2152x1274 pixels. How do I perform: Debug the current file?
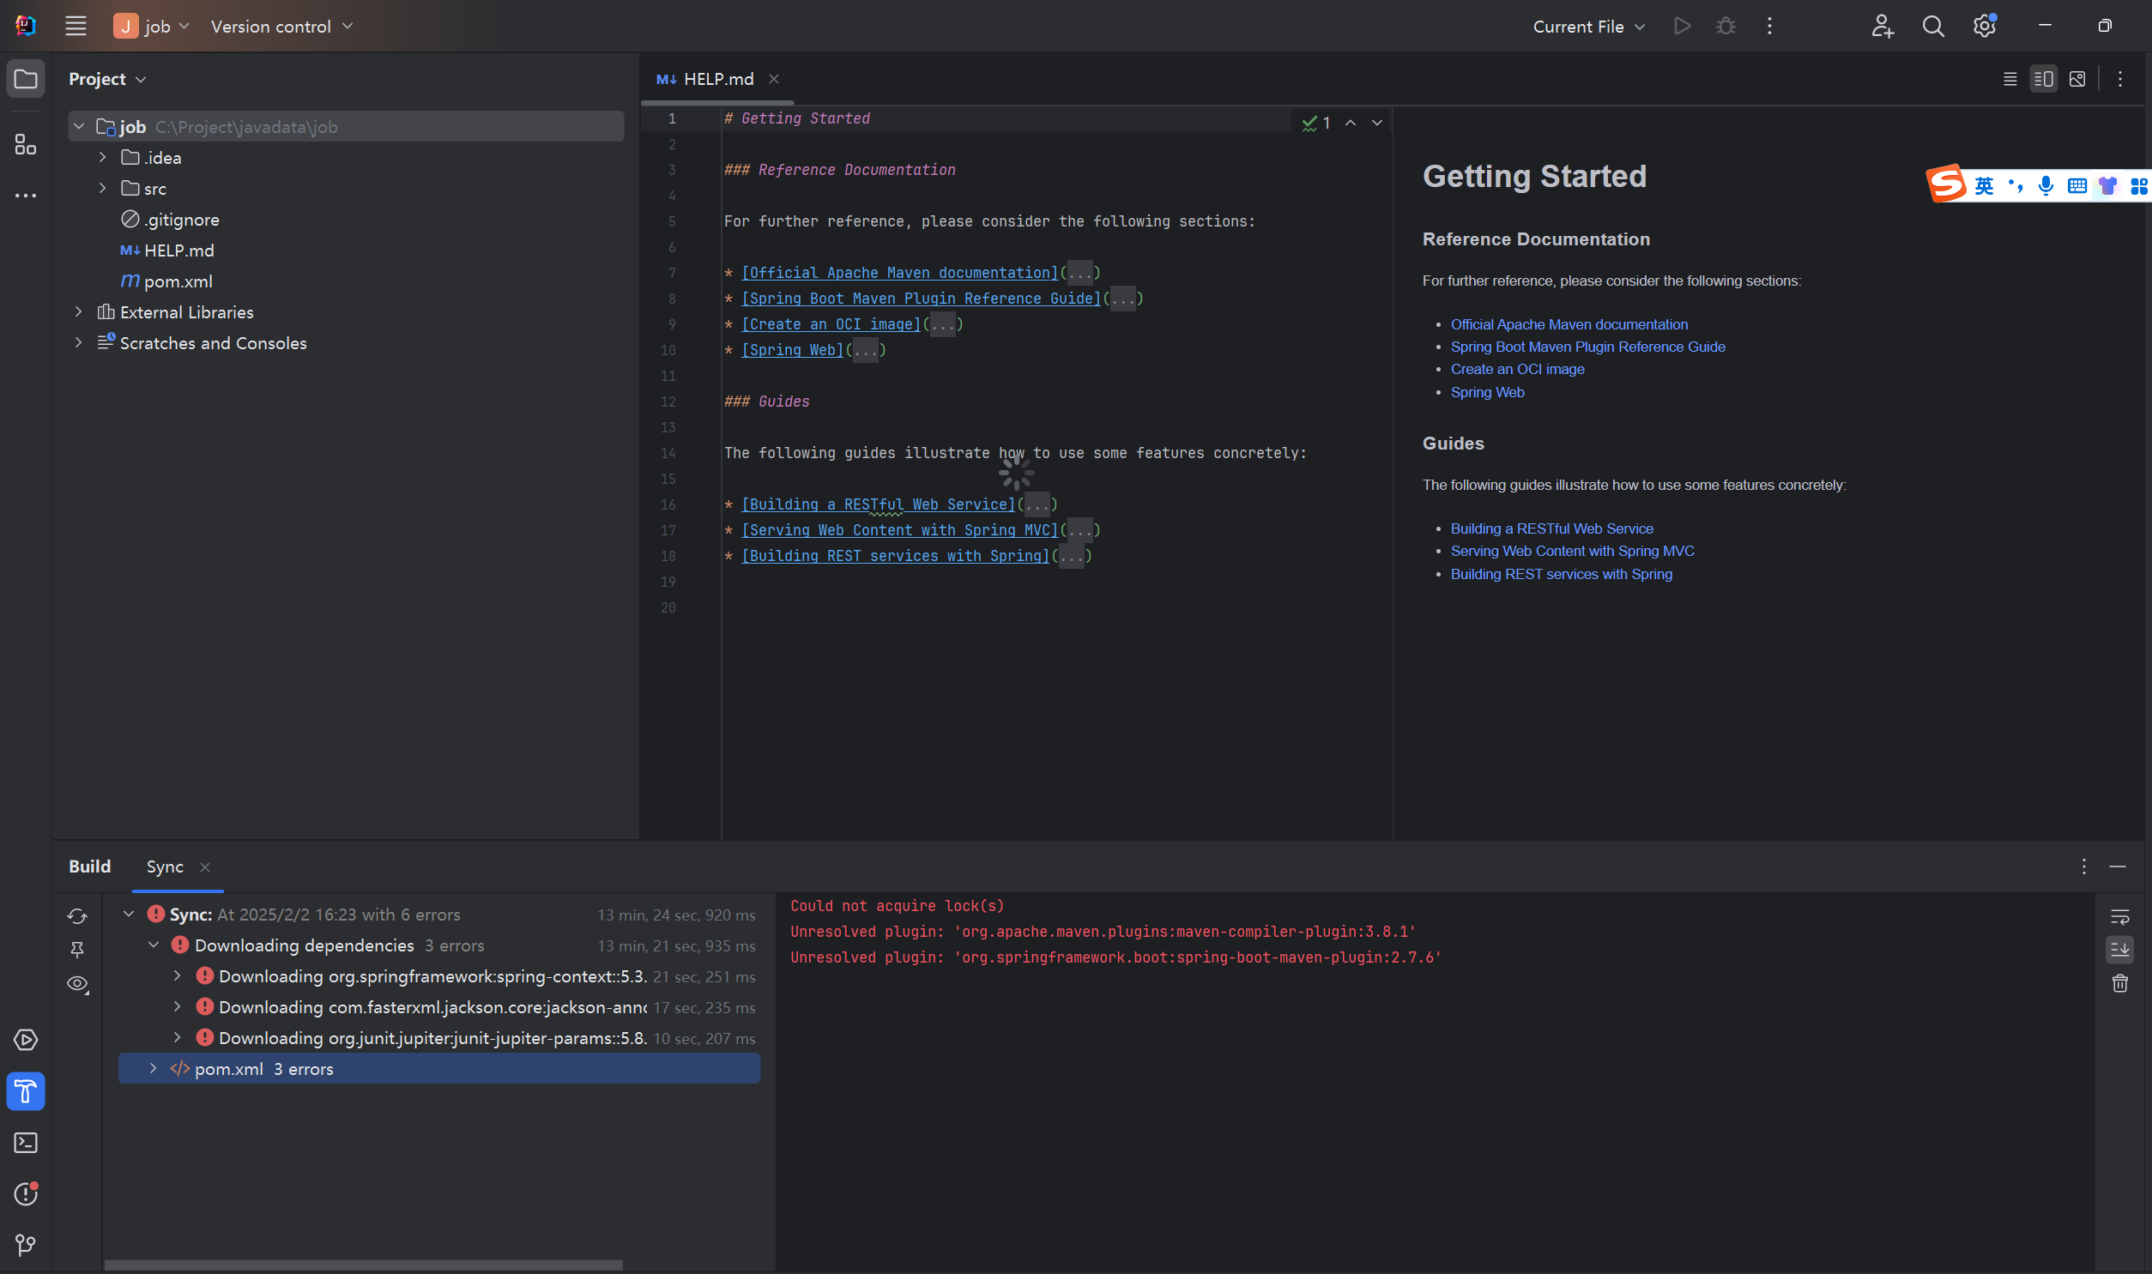[x=1726, y=27]
